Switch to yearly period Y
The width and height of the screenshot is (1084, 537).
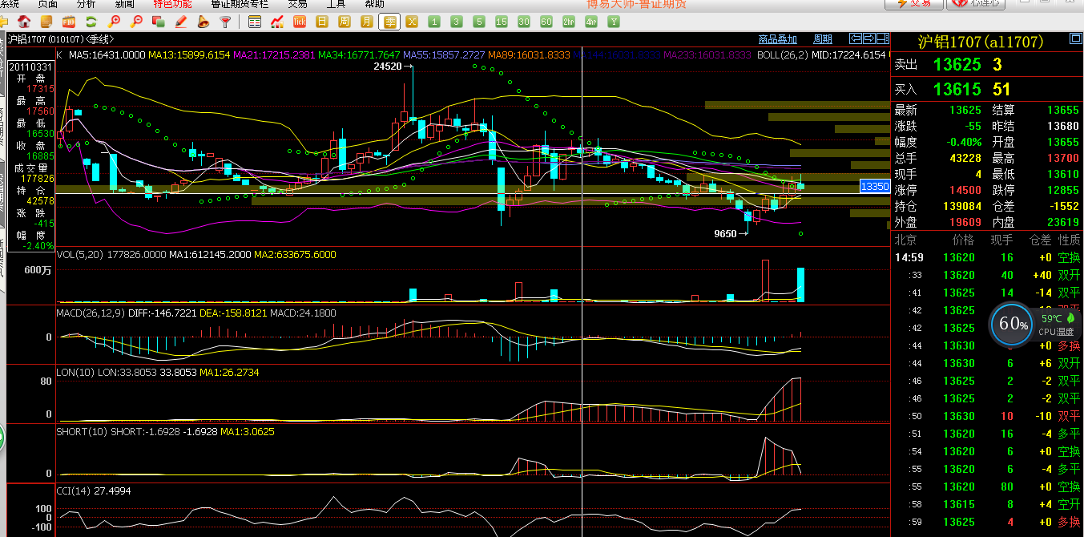coord(614,22)
